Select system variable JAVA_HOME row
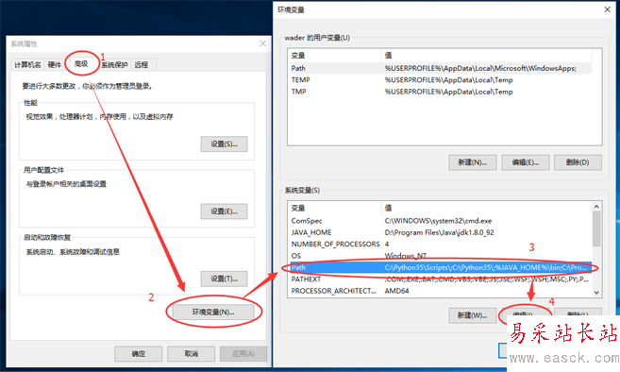The width and height of the screenshot is (620, 372). click(x=441, y=232)
